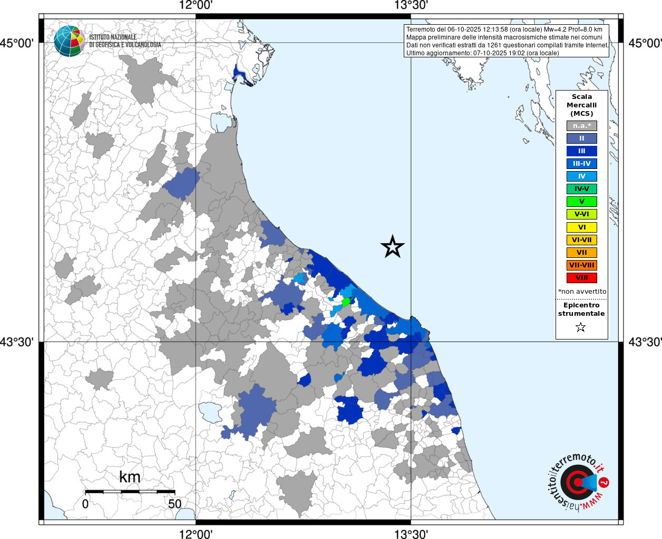Choose the red VIII legend swatch
Viewport: 662px width, 539px height.
tap(581, 278)
